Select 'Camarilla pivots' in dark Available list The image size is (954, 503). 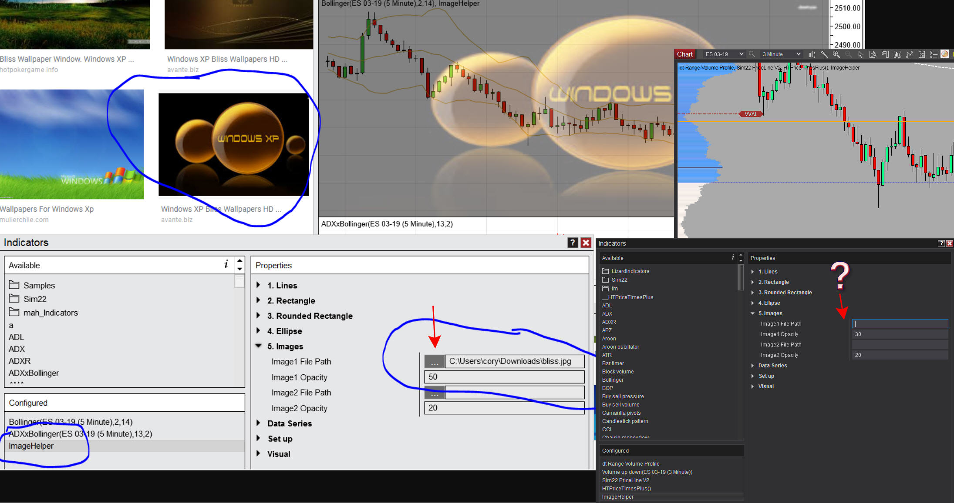pyautogui.click(x=621, y=413)
